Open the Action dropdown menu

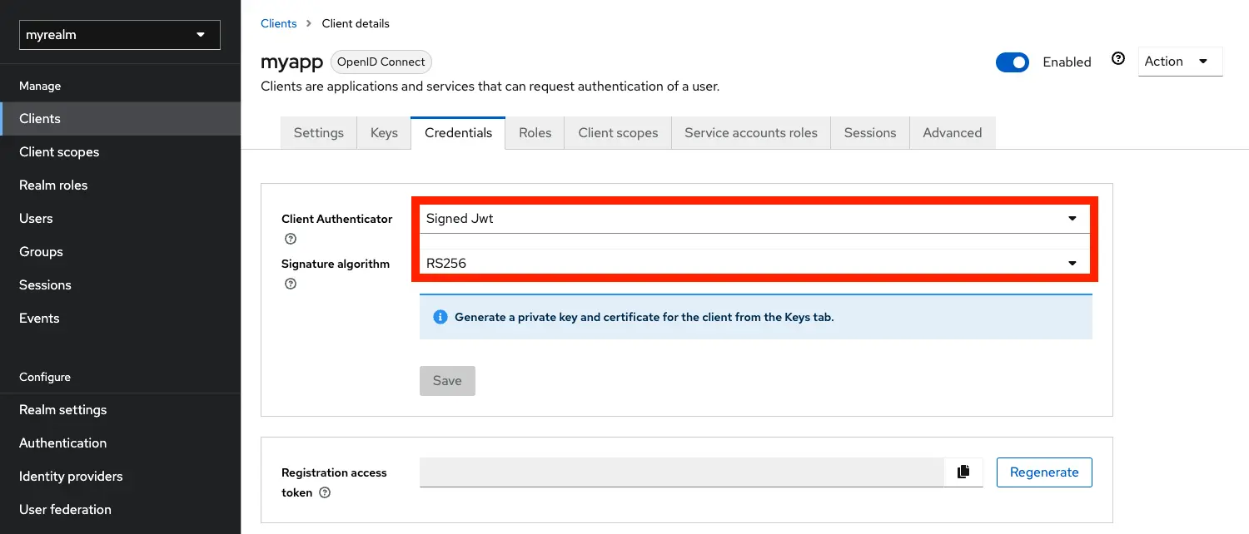(x=1178, y=61)
